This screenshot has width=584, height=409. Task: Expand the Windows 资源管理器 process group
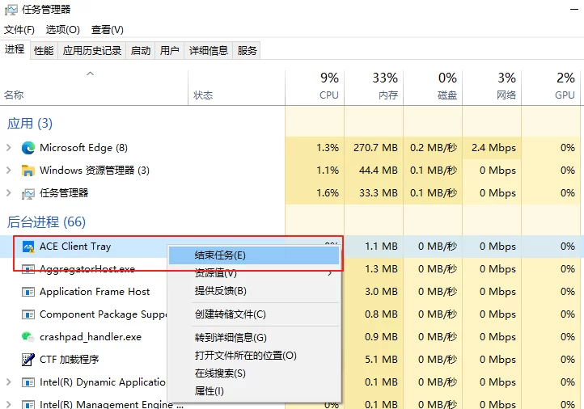click(x=9, y=171)
